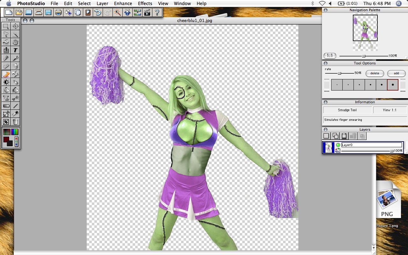This screenshot has height=255, width=408.
Task: Choose the Blur/Sharpen shapes tool
Action: [15, 82]
